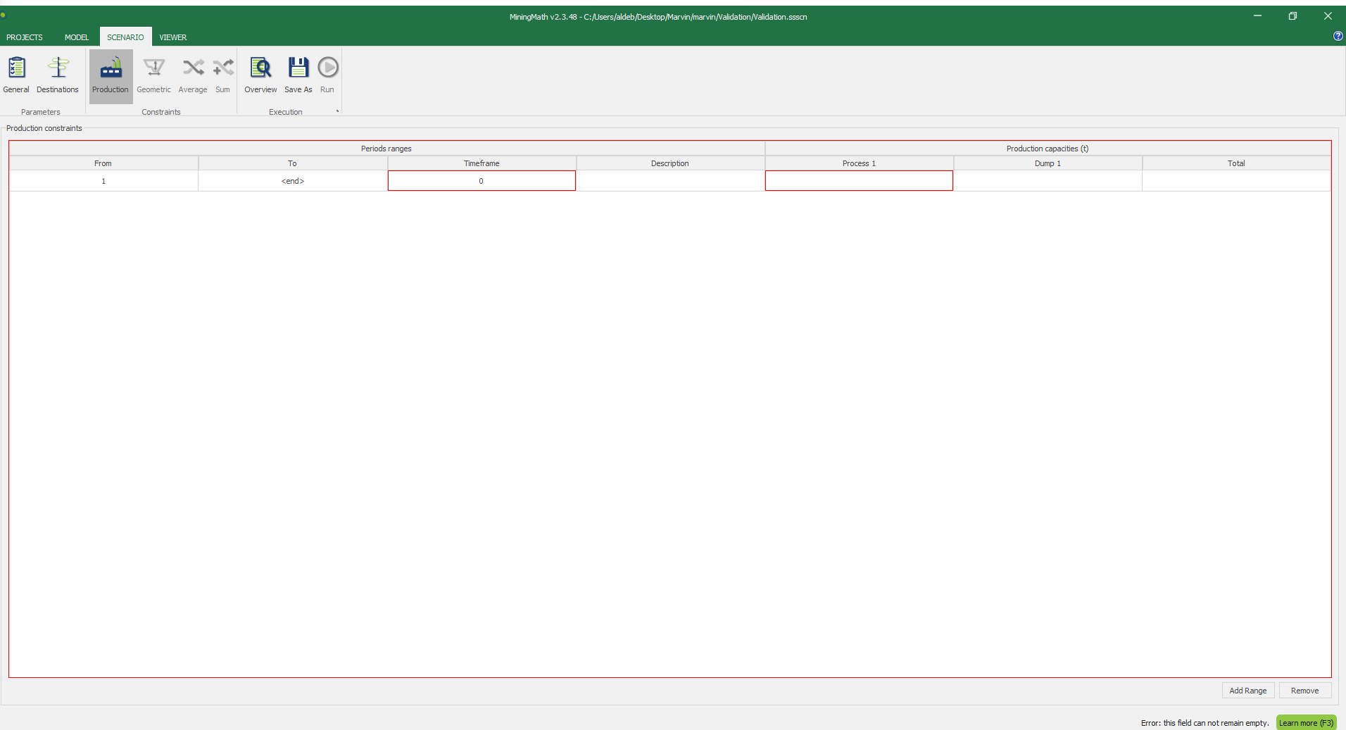Open the scenario Overview icon
Viewport: 1346px width, 730px height.
point(260,68)
